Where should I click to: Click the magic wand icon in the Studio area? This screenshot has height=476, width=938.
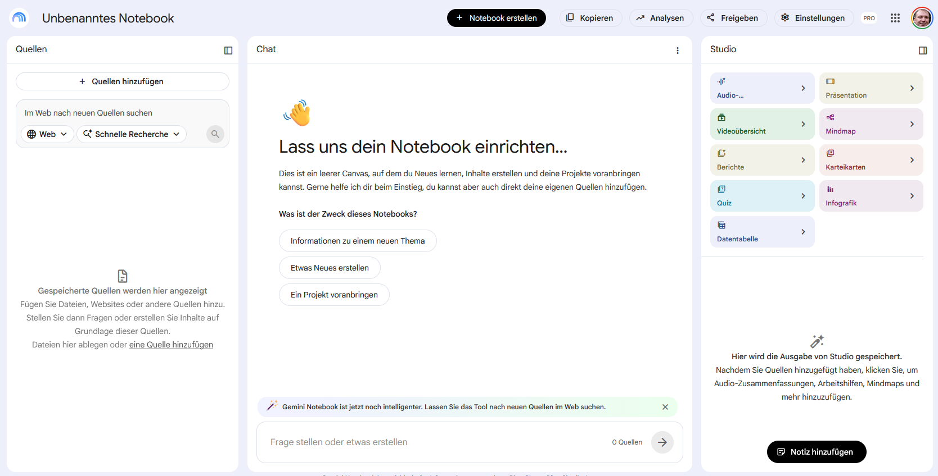[x=817, y=341]
